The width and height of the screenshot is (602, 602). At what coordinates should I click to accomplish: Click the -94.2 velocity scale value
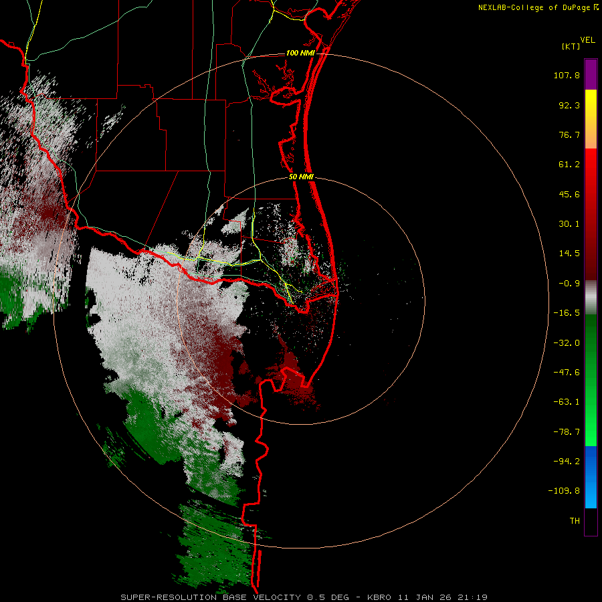567,461
